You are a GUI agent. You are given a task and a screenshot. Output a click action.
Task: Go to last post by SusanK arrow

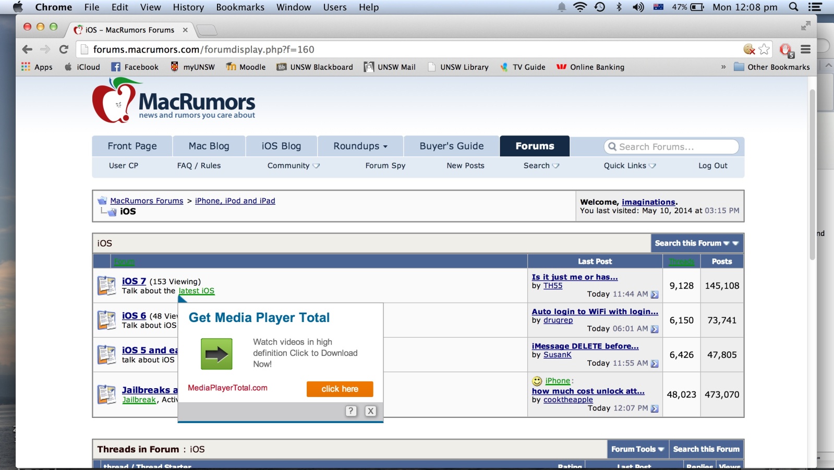coord(655,364)
